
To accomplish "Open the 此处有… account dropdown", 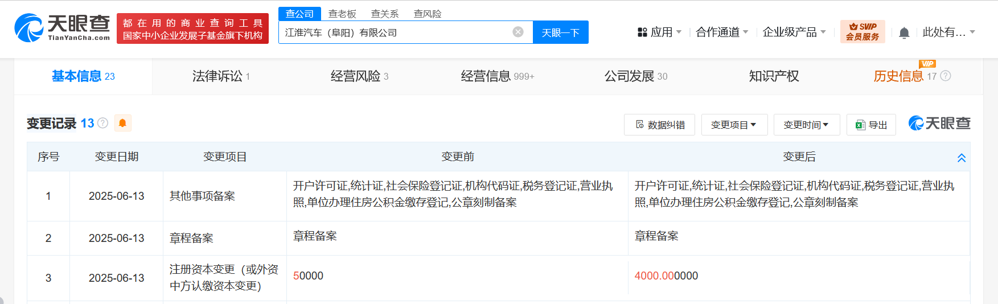I will point(949,32).
